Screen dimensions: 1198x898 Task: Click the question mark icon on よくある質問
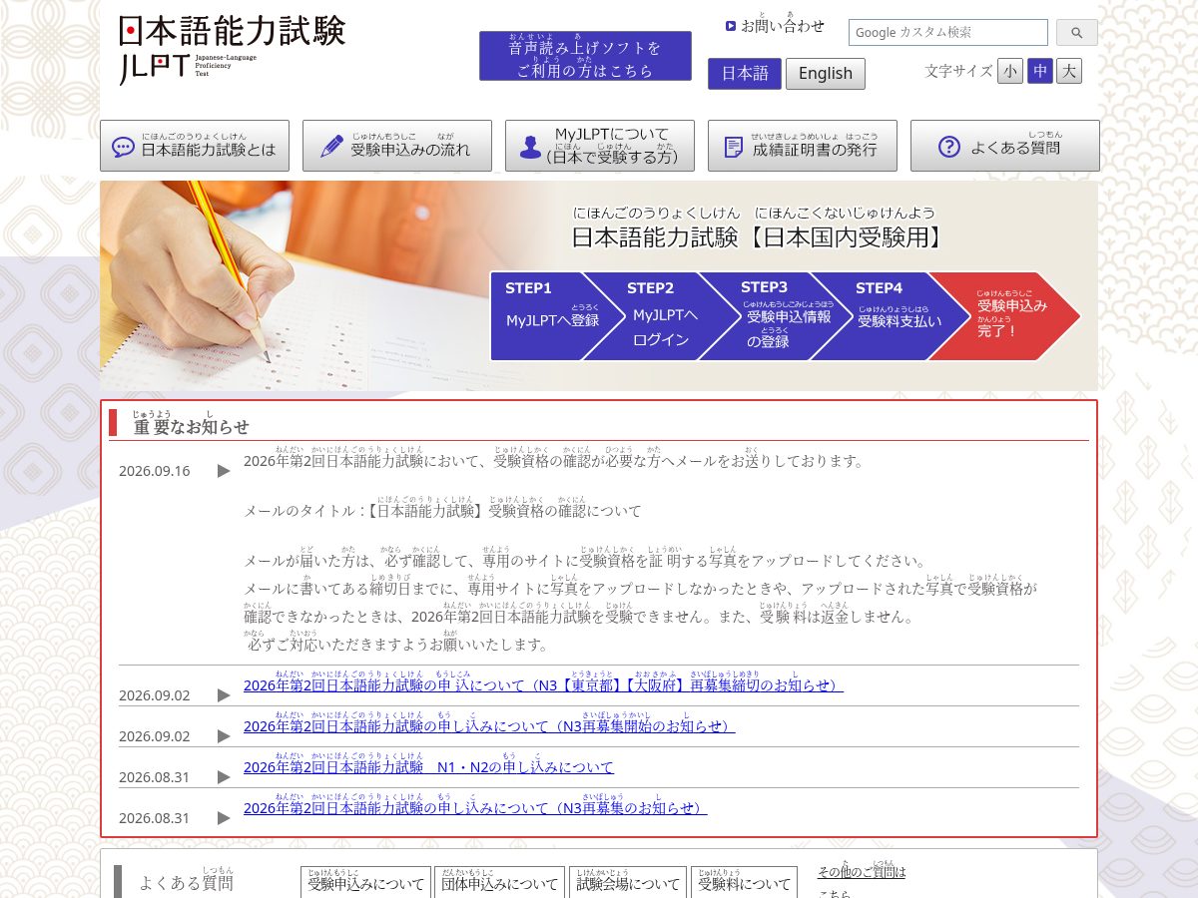click(x=949, y=147)
